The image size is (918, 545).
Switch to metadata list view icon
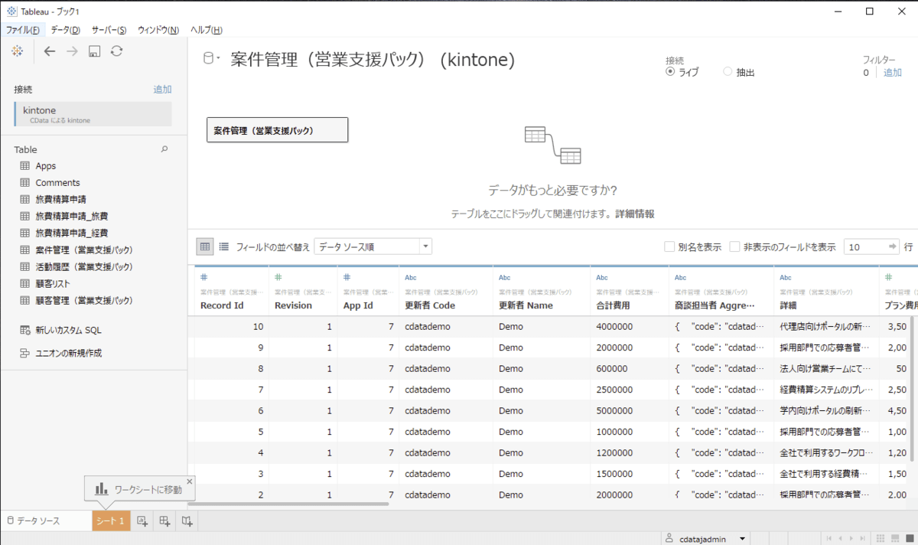point(224,246)
